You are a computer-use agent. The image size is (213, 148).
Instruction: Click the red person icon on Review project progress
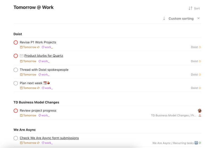[200, 116]
